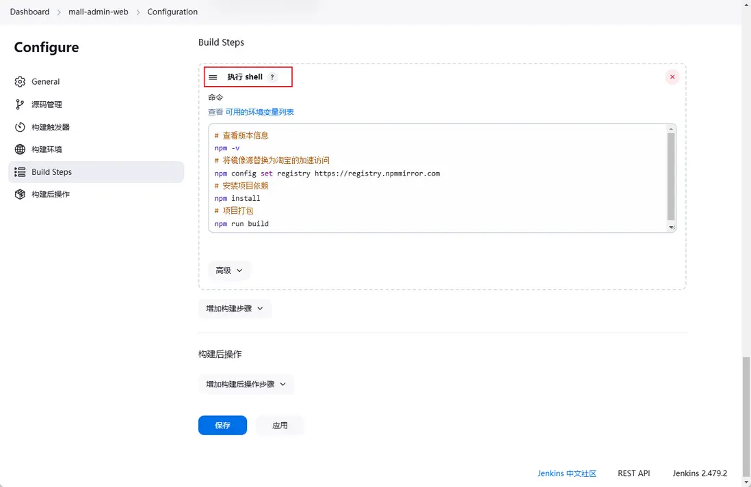Click the 源码管理 branch icon
The image size is (751, 487).
click(x=20, y=105)
